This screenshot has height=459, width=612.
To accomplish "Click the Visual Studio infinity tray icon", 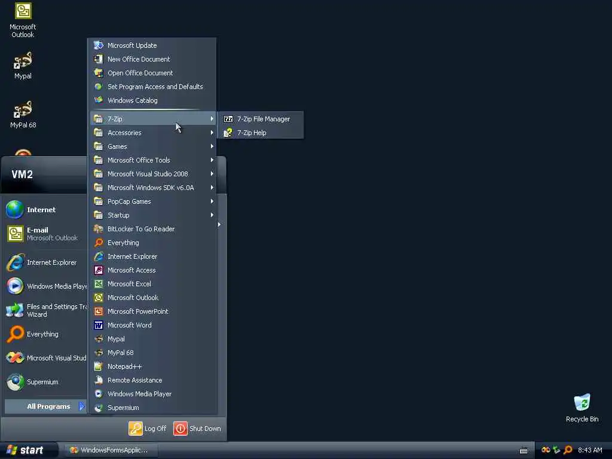I will [546, 450].
